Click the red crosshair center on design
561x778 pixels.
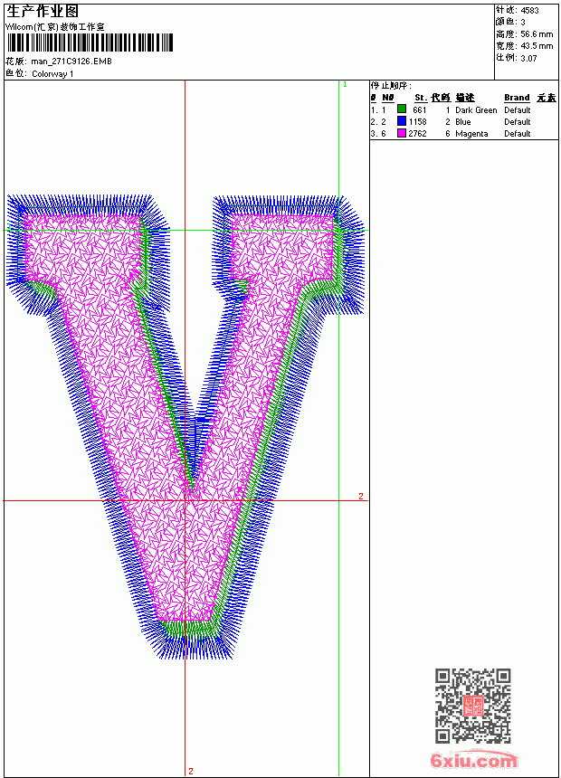[x=185, y=500]
